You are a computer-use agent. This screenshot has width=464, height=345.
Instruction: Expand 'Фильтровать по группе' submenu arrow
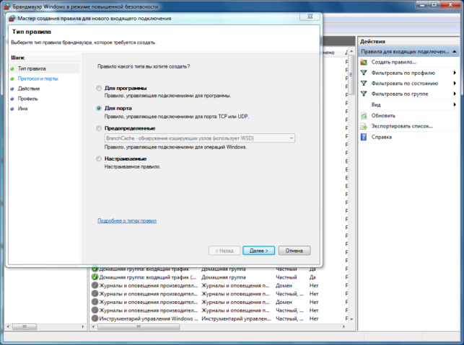pyautogui.click(x=455, y=94)
